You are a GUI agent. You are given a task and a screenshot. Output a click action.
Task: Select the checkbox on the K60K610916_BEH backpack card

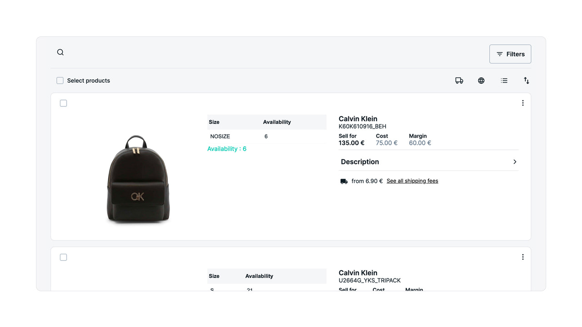63,103
